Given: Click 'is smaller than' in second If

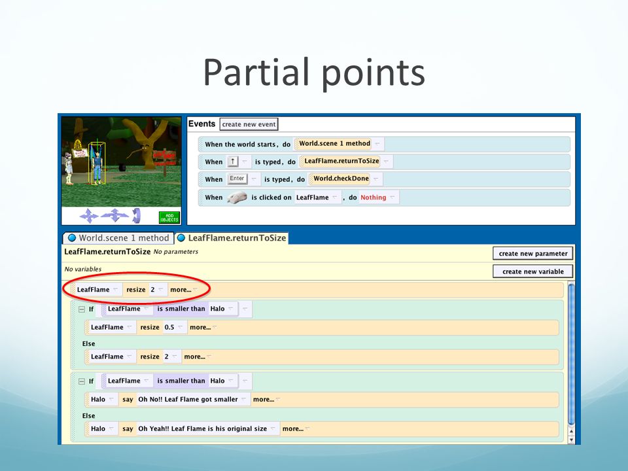Looking at the screenshot, I should (x=181, y=381).
